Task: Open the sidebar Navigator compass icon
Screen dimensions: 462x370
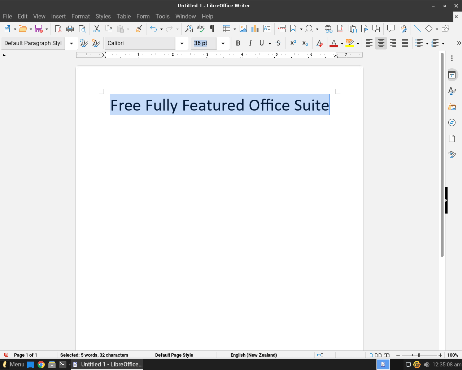Action: tap(452, 122)
